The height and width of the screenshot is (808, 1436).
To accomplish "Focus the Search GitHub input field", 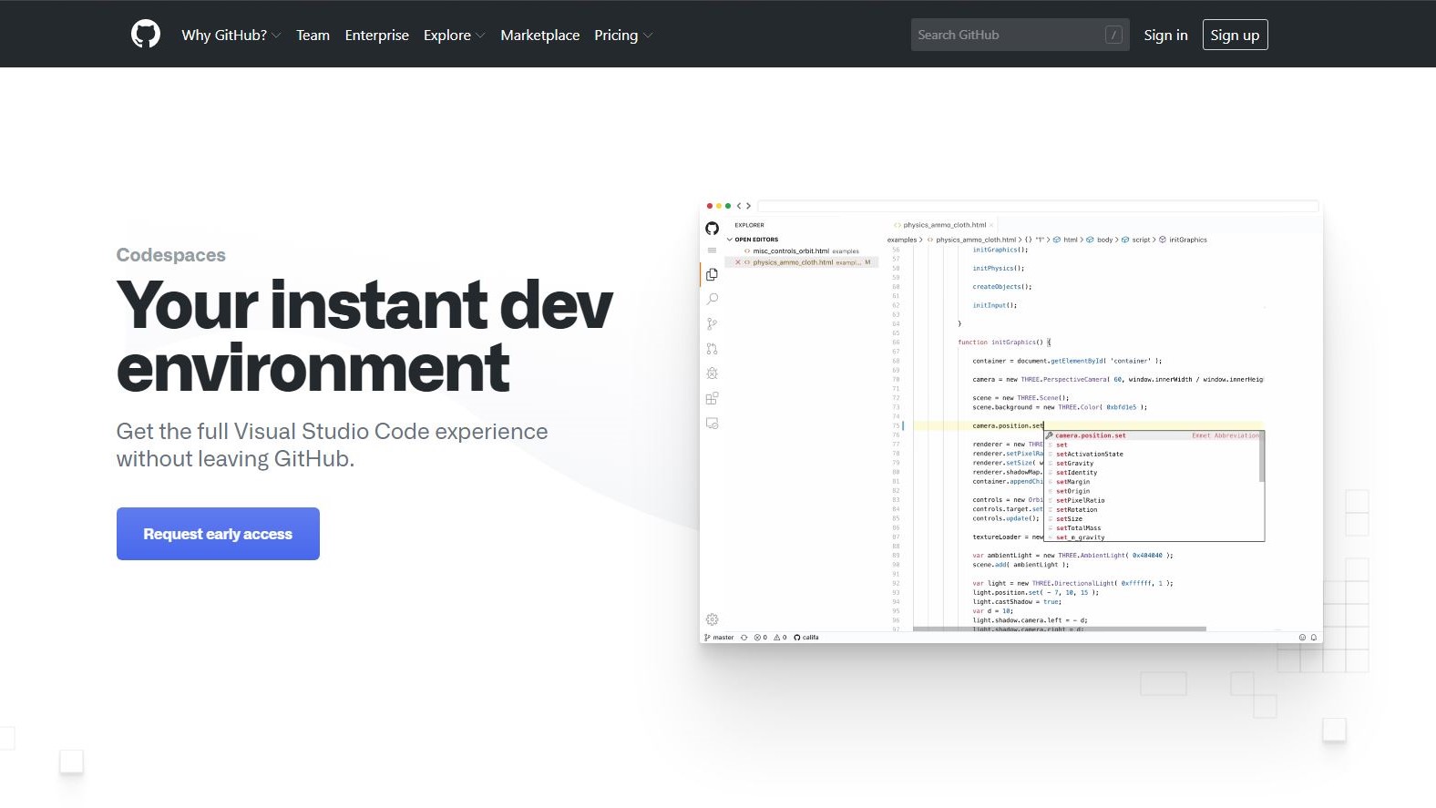I will (1007, 35).
